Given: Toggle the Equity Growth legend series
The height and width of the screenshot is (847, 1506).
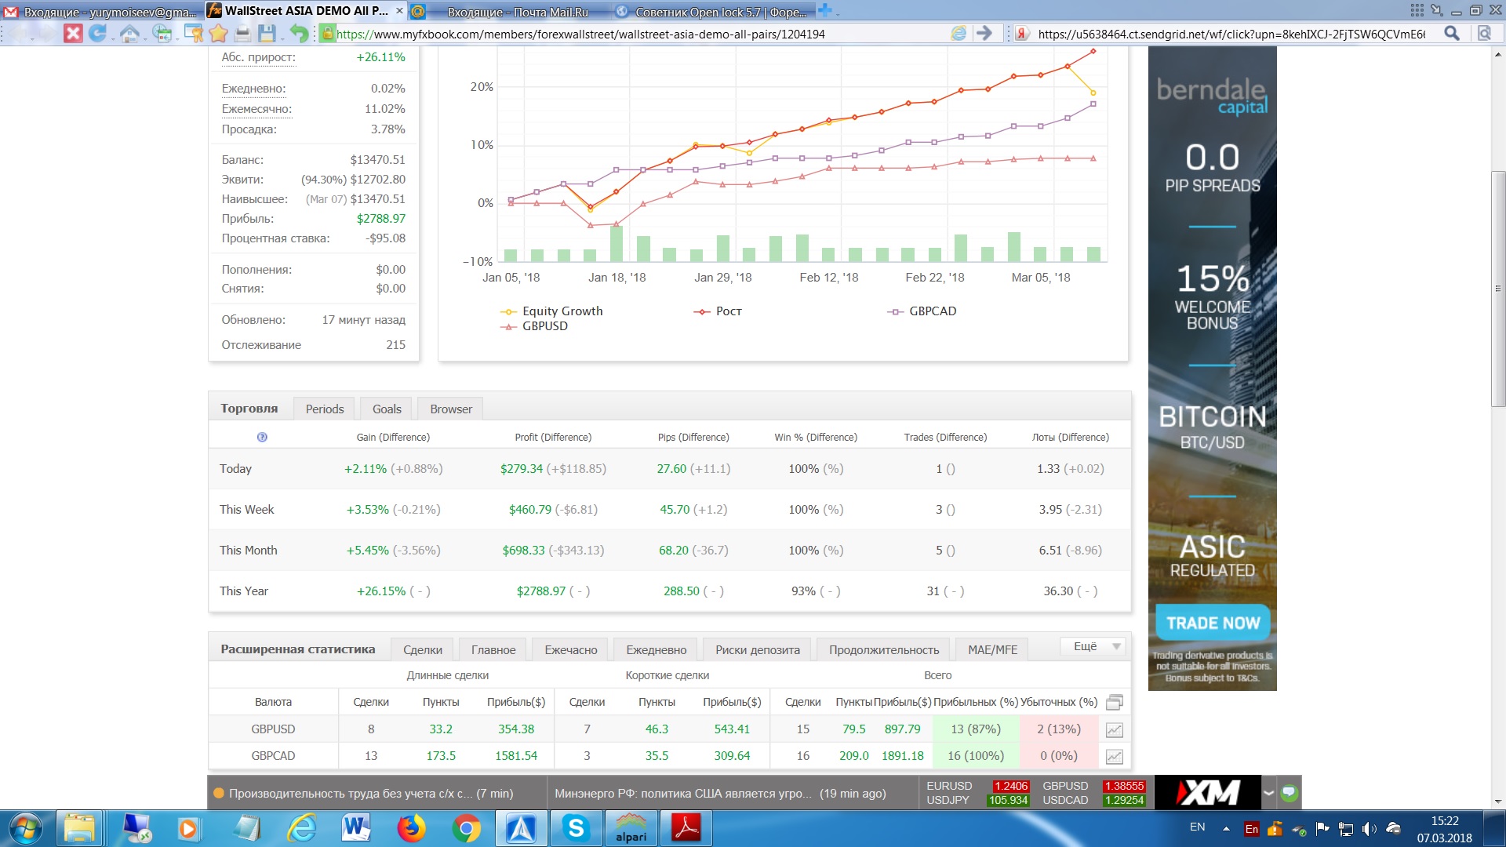Looking at the screenshot, I should [551, 311].
